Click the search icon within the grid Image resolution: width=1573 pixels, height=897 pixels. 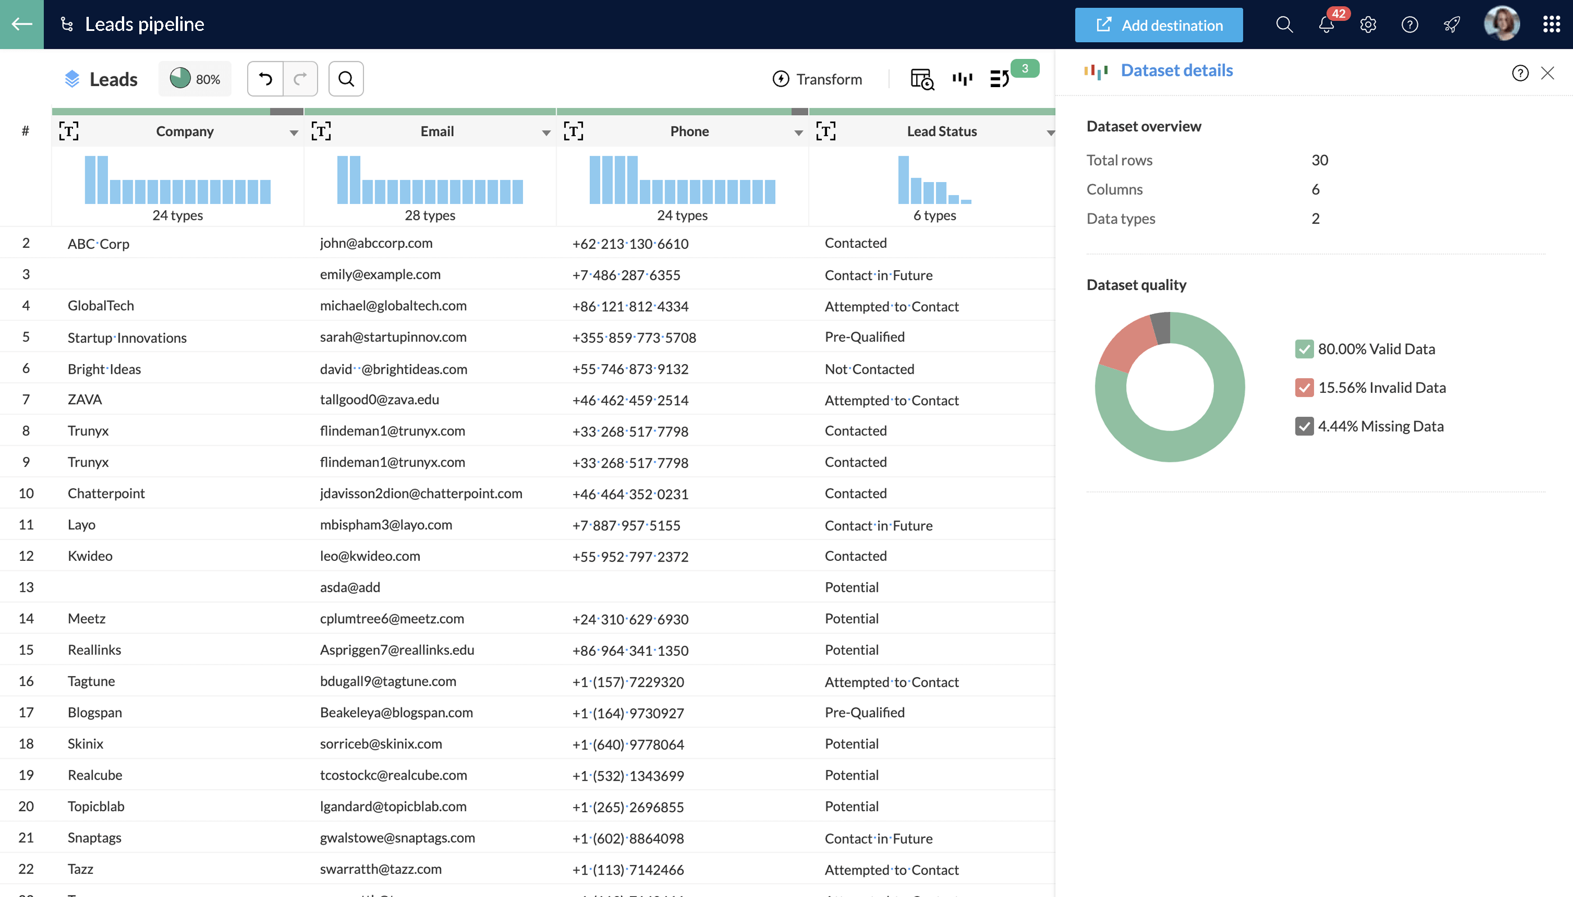(345, 78)
